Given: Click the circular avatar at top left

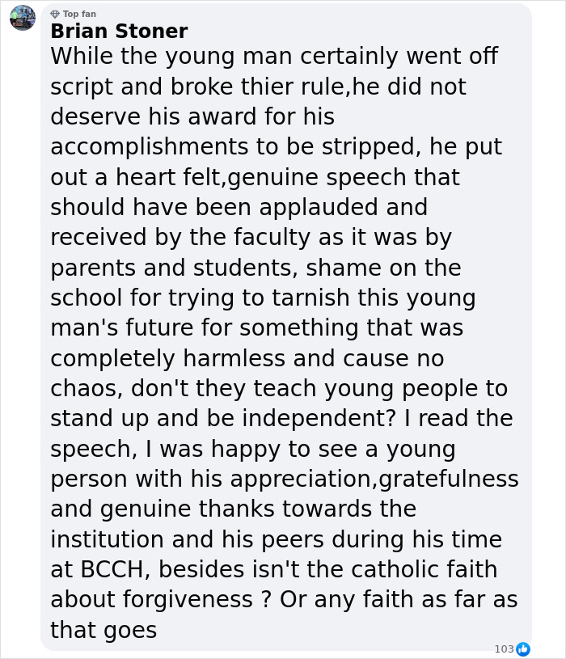Looking at the screenshot, I should click(22, 19).
